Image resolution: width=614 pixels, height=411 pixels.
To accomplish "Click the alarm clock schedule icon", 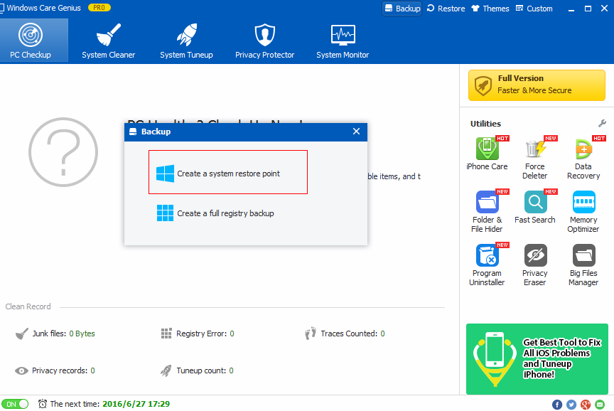I will click(x=43, y=404).
